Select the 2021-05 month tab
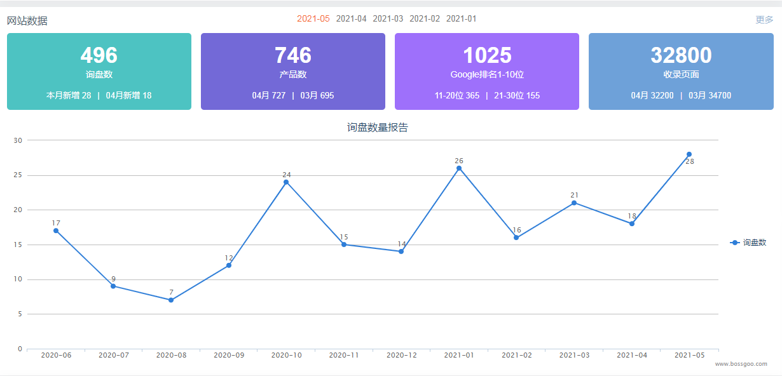 pyautogui.click(x=313, y=19)
